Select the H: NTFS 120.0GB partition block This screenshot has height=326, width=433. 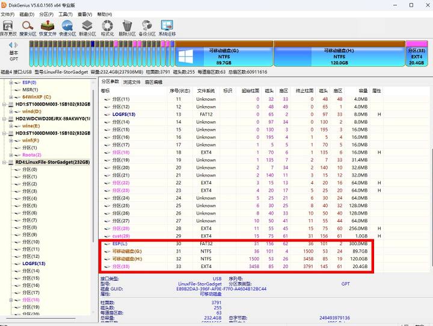(339, 54)
